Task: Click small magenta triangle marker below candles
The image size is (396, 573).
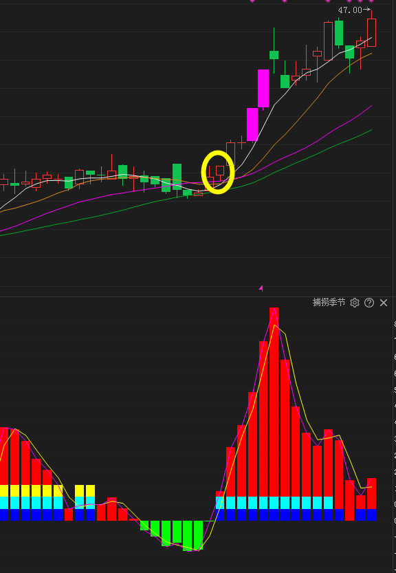Action: 261,289
